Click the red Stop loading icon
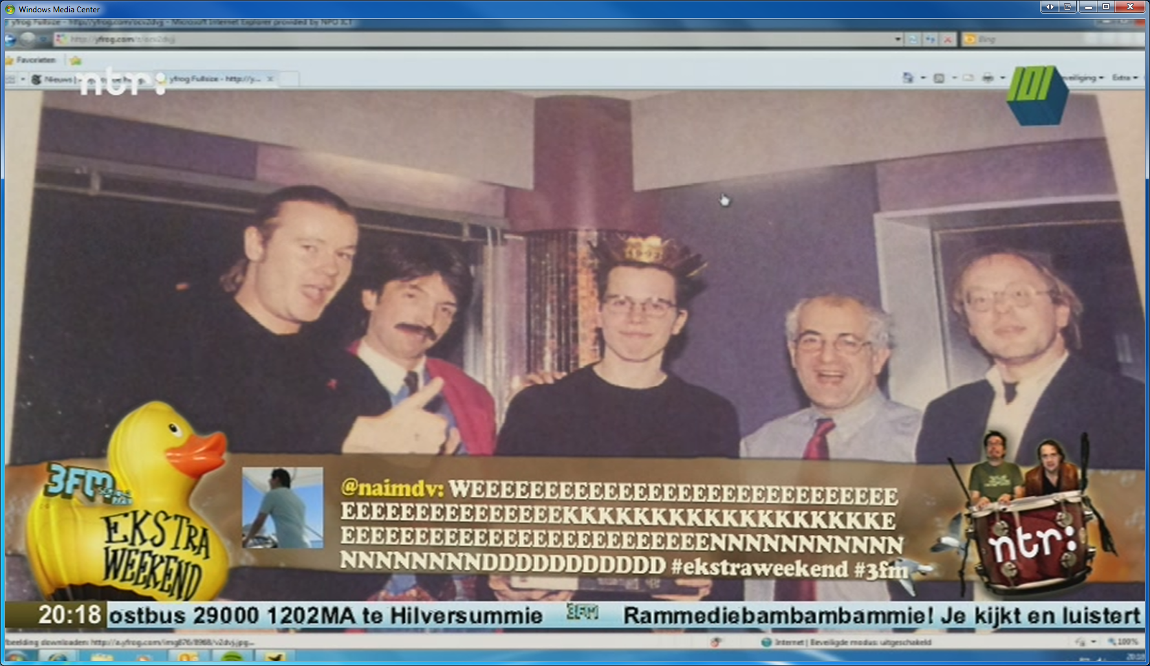 click(947, 39)
